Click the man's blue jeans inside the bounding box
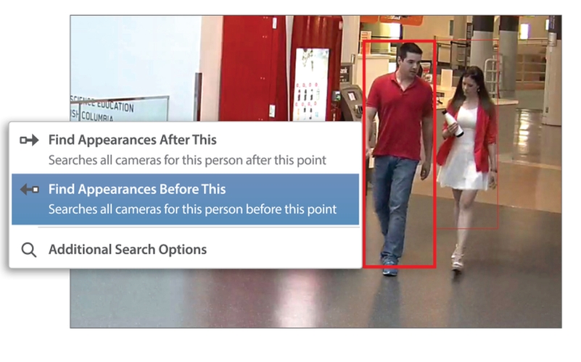Viewport: 581px width, 362px height. tap(395, 195)
